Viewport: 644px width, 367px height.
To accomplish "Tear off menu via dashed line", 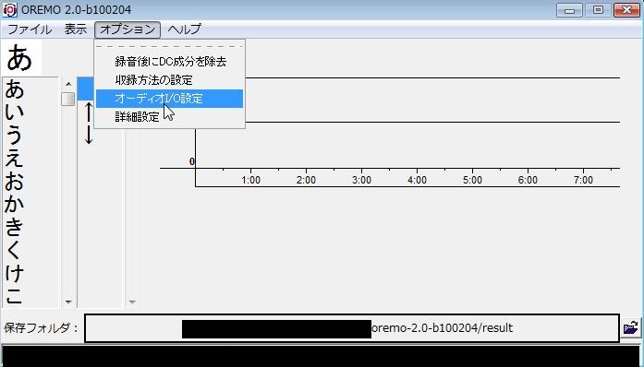I will [x=170, y=46].
